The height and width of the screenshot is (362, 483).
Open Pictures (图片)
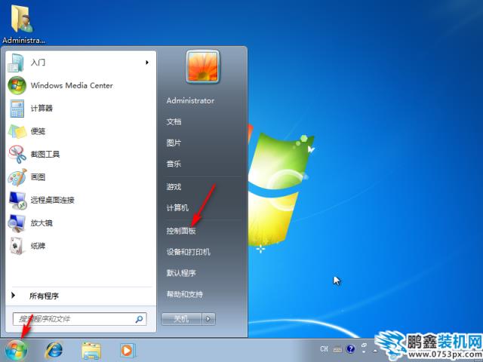(x=174, y=143)
